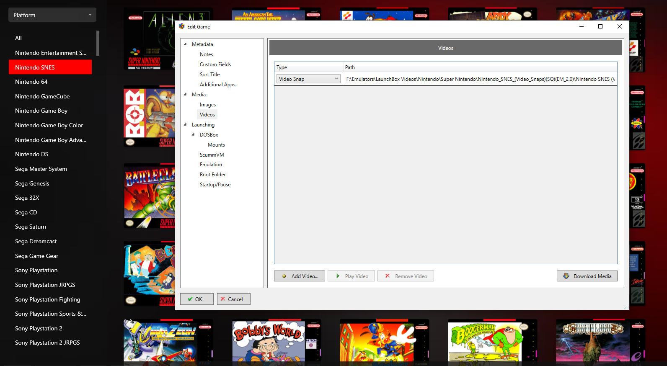Screen dimensions: 667x366
Task: Click the Play Video button
Action: (x=351, y=276)
